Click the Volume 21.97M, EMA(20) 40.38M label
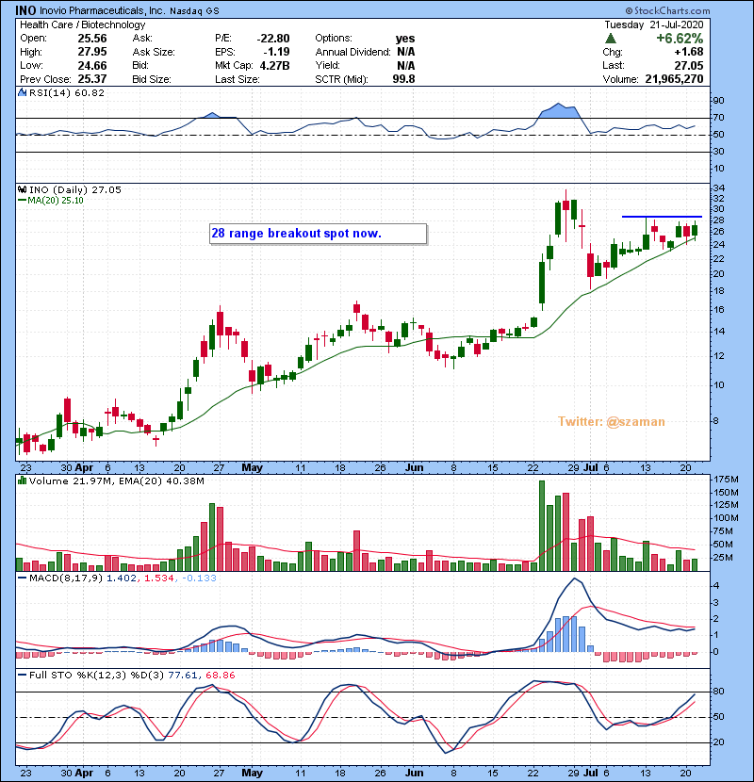Screen dimensions: 754x782 pyautogui.click(x=116, y=481)
